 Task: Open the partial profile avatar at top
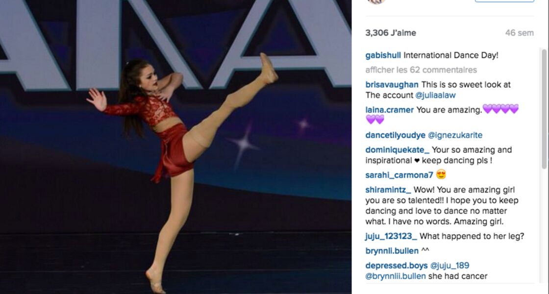(x=376, y=2)
